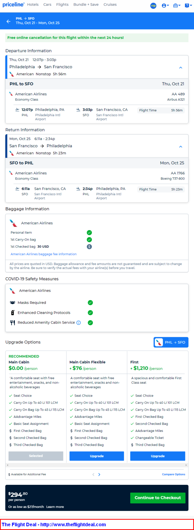
Task: Click the priceline logo
Action: coord(13,5)
